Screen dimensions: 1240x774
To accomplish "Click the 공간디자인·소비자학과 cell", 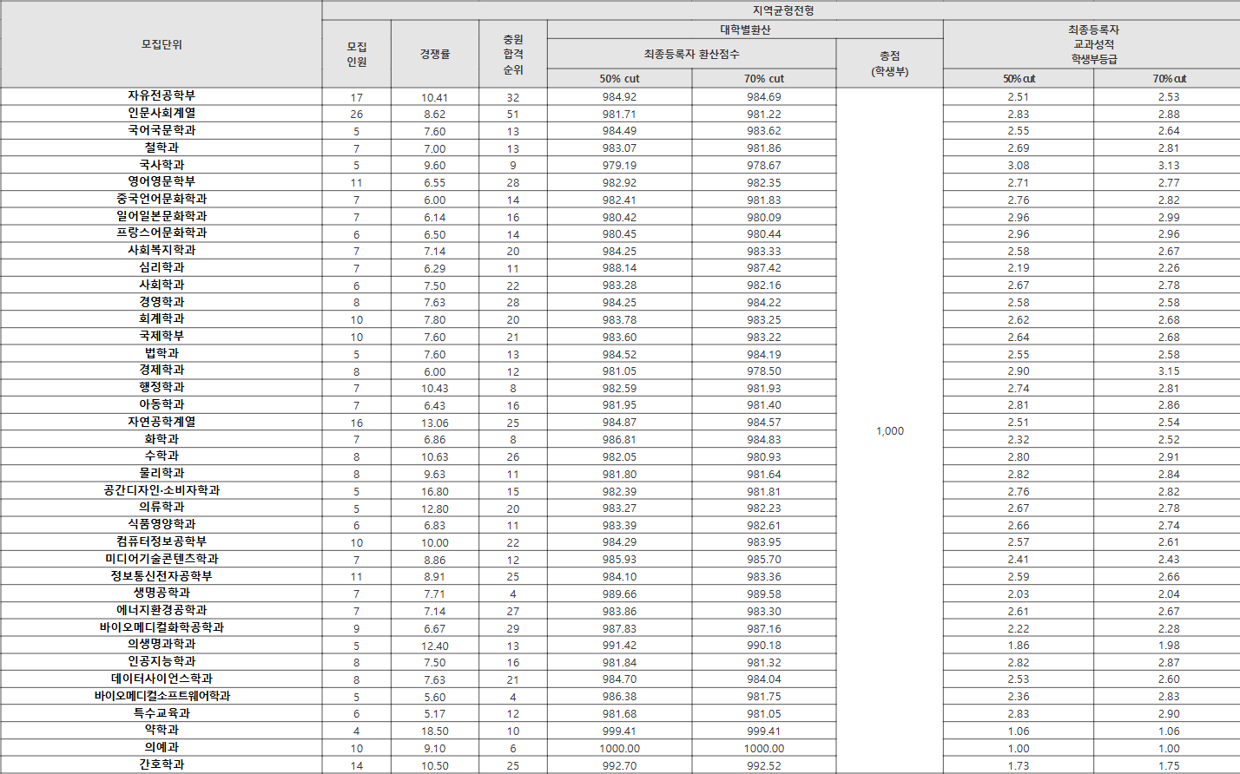I will pyautogui.click(x=162, y=490).
